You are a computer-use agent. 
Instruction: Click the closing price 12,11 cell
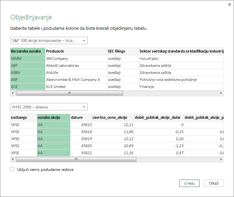click(x=113, y=125)
